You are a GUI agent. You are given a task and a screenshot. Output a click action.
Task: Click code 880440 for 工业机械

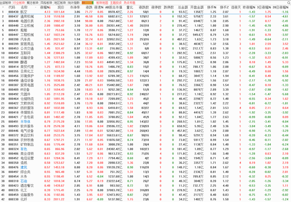(x=13, y=26)
